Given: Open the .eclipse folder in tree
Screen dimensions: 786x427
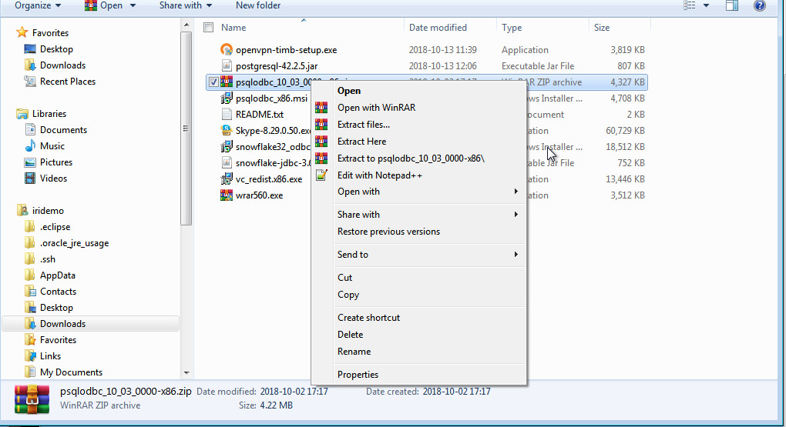Looking at the screenshot, I should [x=55, y=227].
